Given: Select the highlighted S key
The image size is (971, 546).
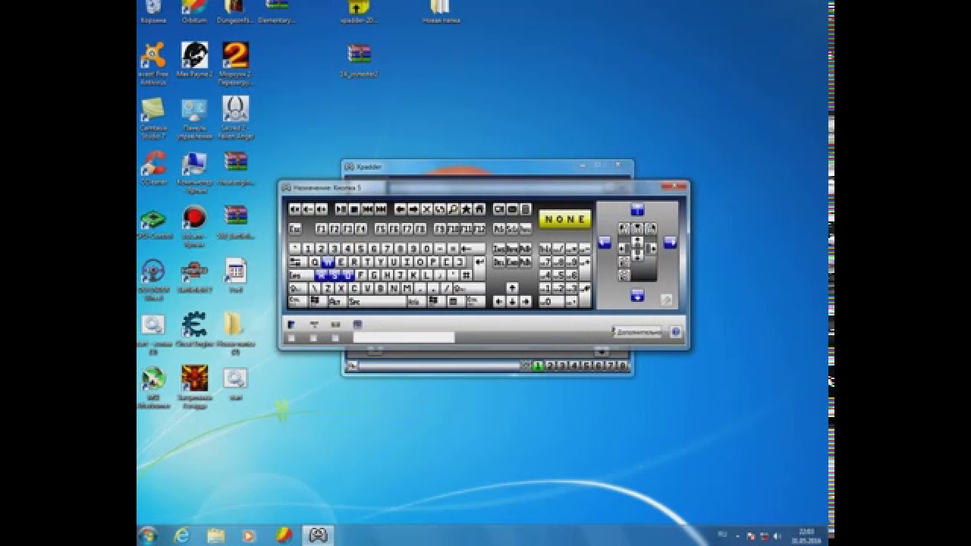Looking at the screenshot, I should (x=335, y=275).
